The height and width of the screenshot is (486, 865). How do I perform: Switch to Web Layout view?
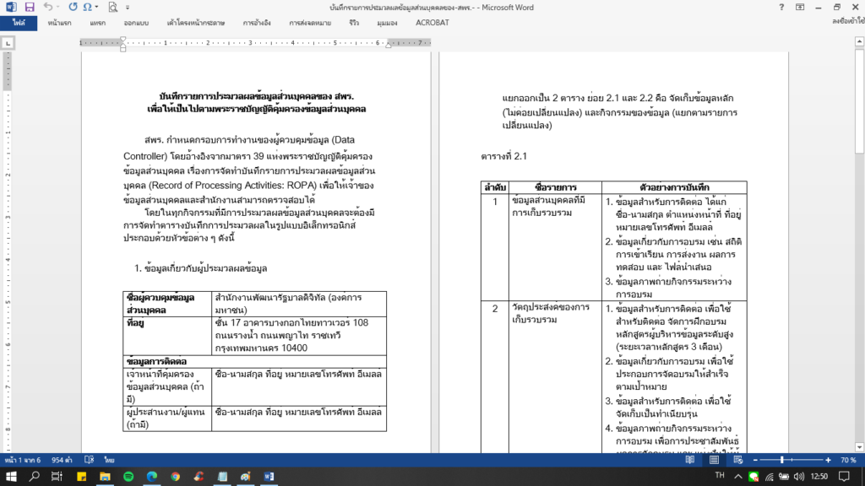click(x=737, y=460)
